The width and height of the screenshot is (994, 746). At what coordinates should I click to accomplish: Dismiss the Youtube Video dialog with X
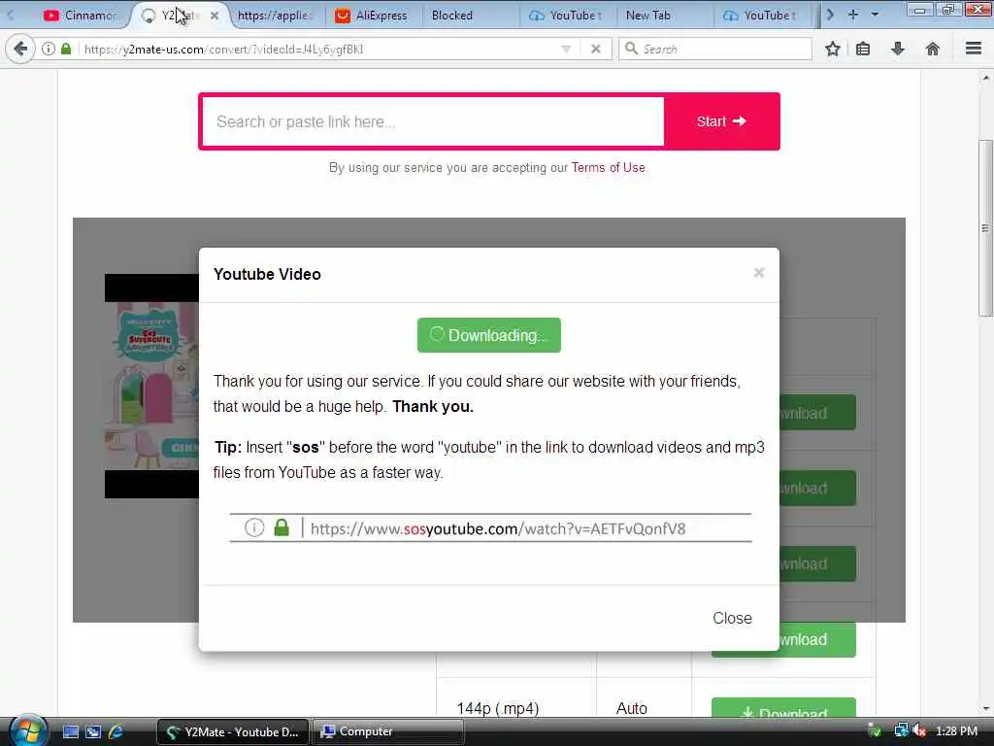(x=759, y=273)
